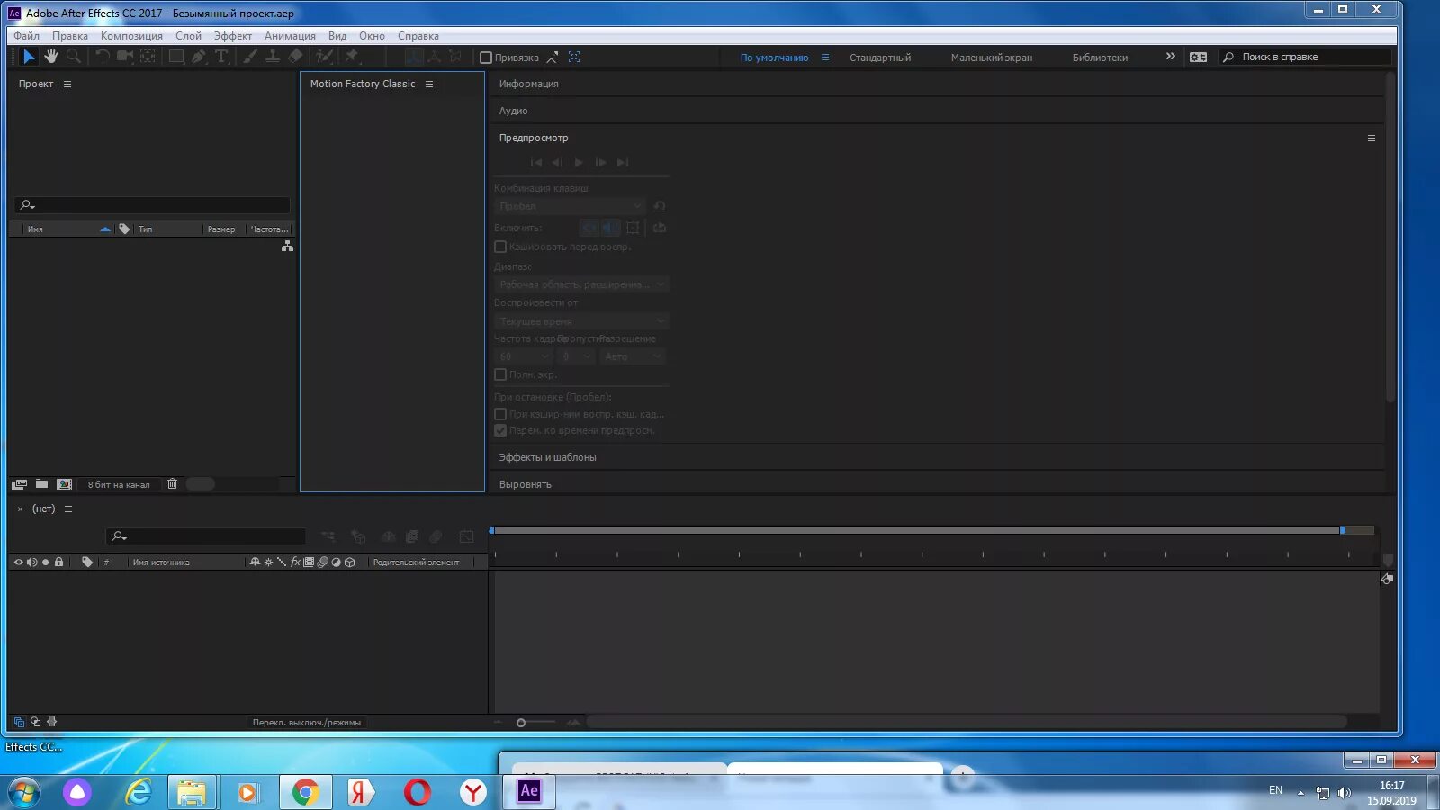Open Motion Factory Classic panel menu

tap(429, 84)
